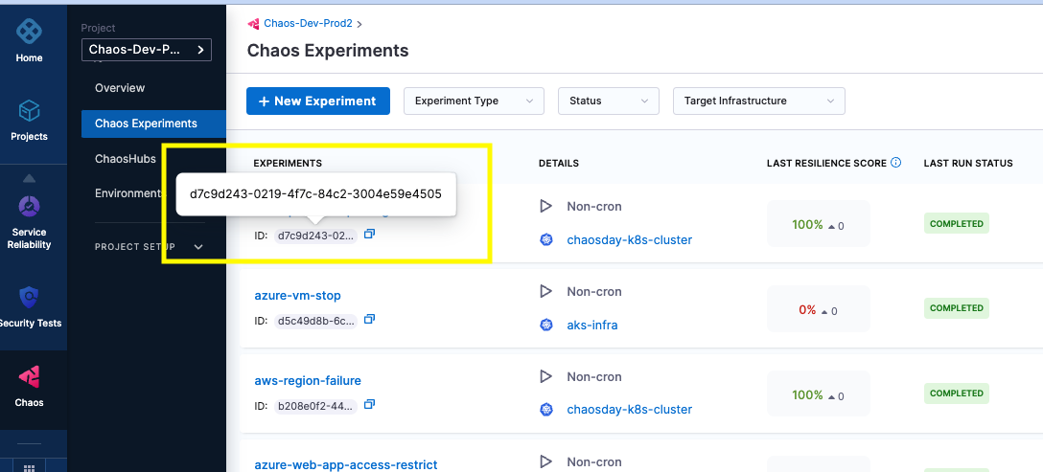Open the Chaos module icon

point(29,377)
